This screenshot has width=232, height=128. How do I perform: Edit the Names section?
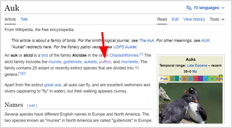click(x=32, y=105)
